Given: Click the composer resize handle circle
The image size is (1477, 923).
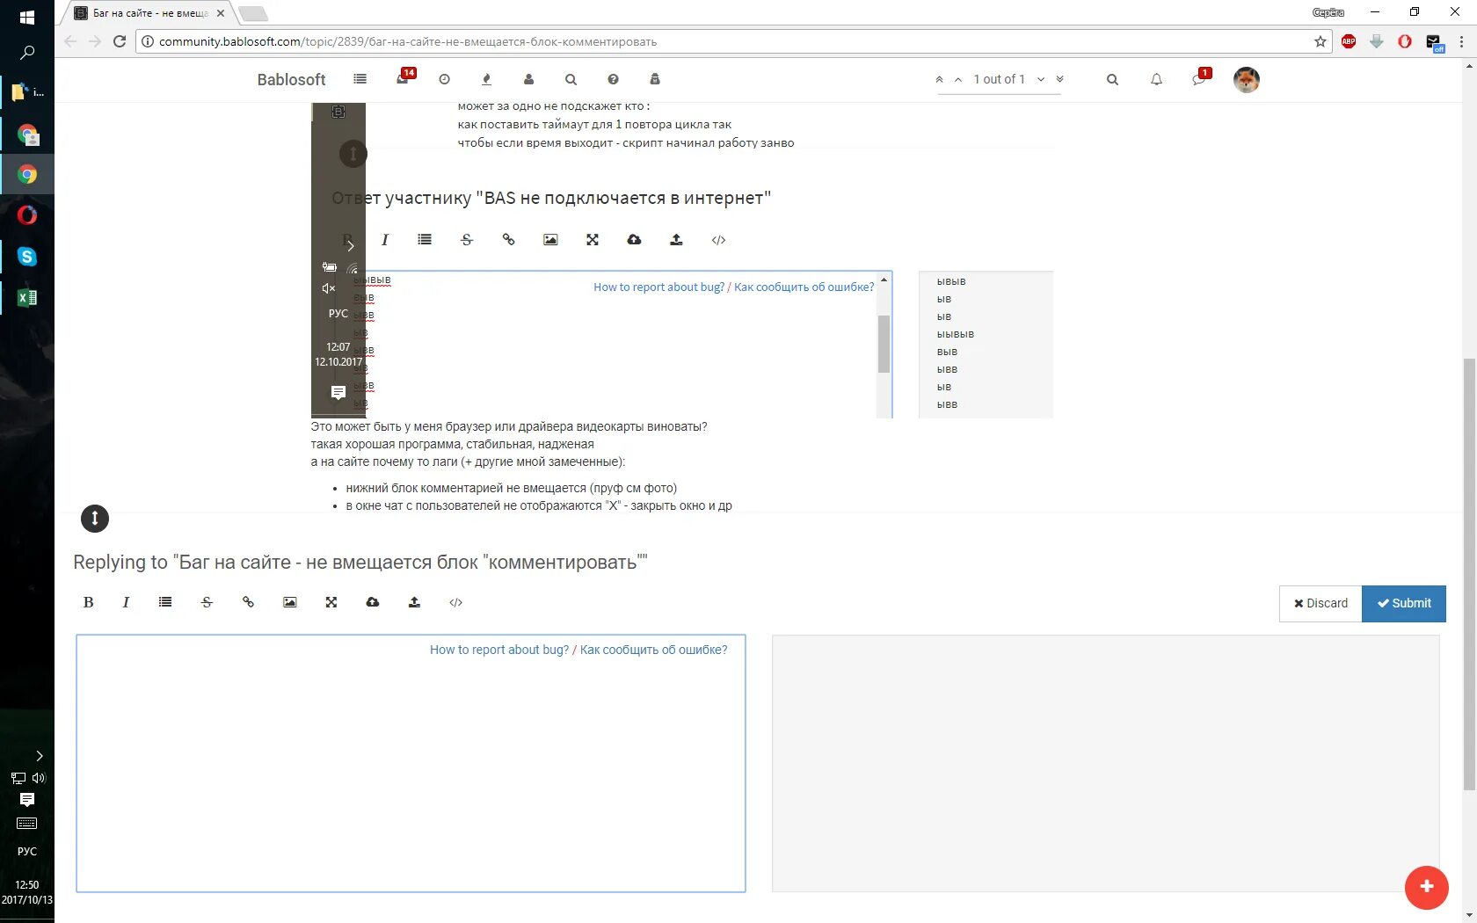Looking at the screenshot, I should pos(95,519).
